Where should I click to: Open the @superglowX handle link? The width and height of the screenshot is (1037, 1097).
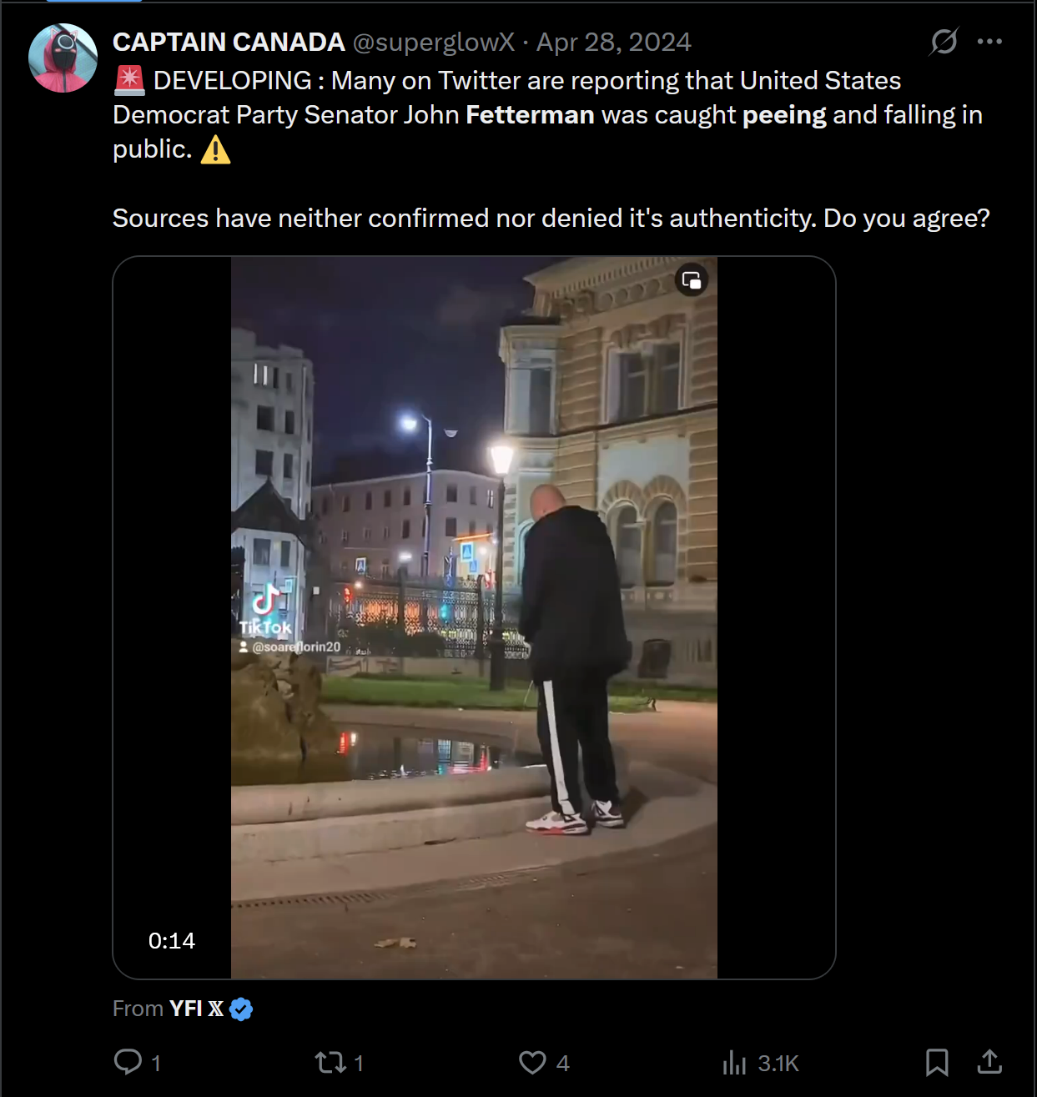point(433,42)
